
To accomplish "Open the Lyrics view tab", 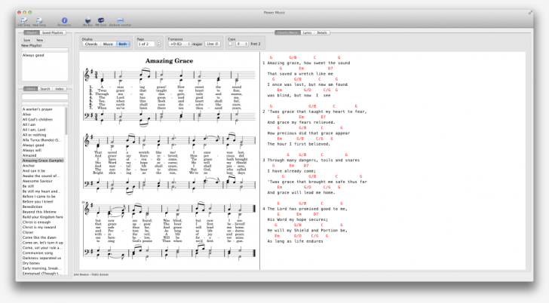I will [307, 32].
